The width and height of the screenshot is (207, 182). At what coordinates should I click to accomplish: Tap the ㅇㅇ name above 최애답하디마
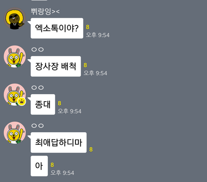pyautogui.click(x=38, y=126)
